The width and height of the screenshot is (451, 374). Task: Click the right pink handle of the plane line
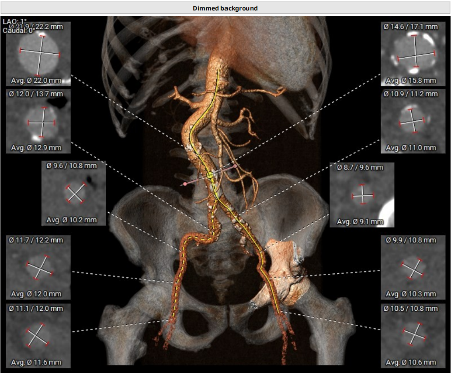(235, 166)
